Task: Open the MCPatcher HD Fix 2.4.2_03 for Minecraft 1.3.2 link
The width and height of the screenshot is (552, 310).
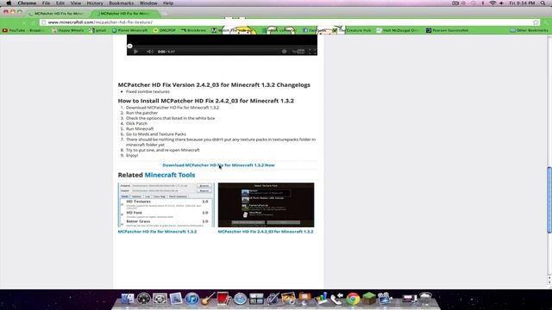Action: click(266, 232)
